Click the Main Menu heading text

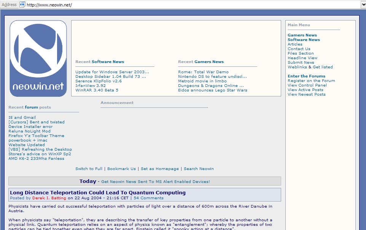click(x=299, y=25)
